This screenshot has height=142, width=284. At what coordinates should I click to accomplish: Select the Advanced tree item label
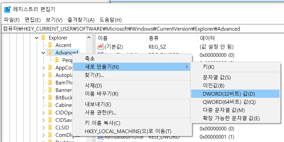67,52
